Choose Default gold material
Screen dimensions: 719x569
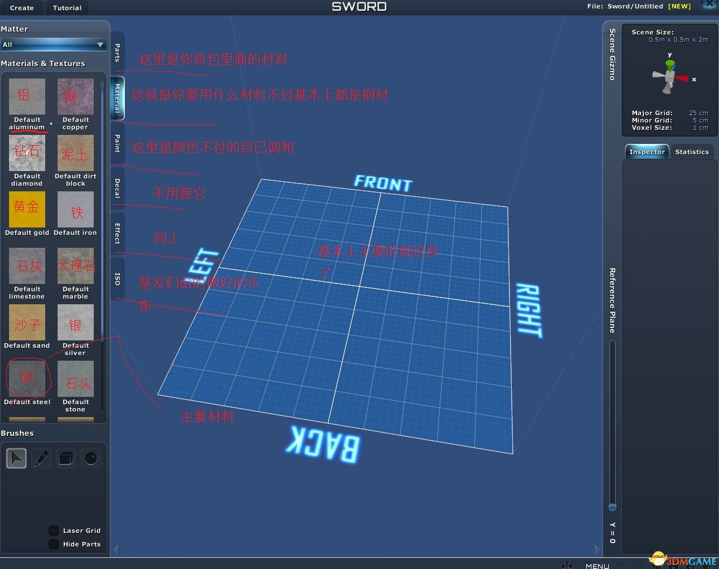coord(27,209)
